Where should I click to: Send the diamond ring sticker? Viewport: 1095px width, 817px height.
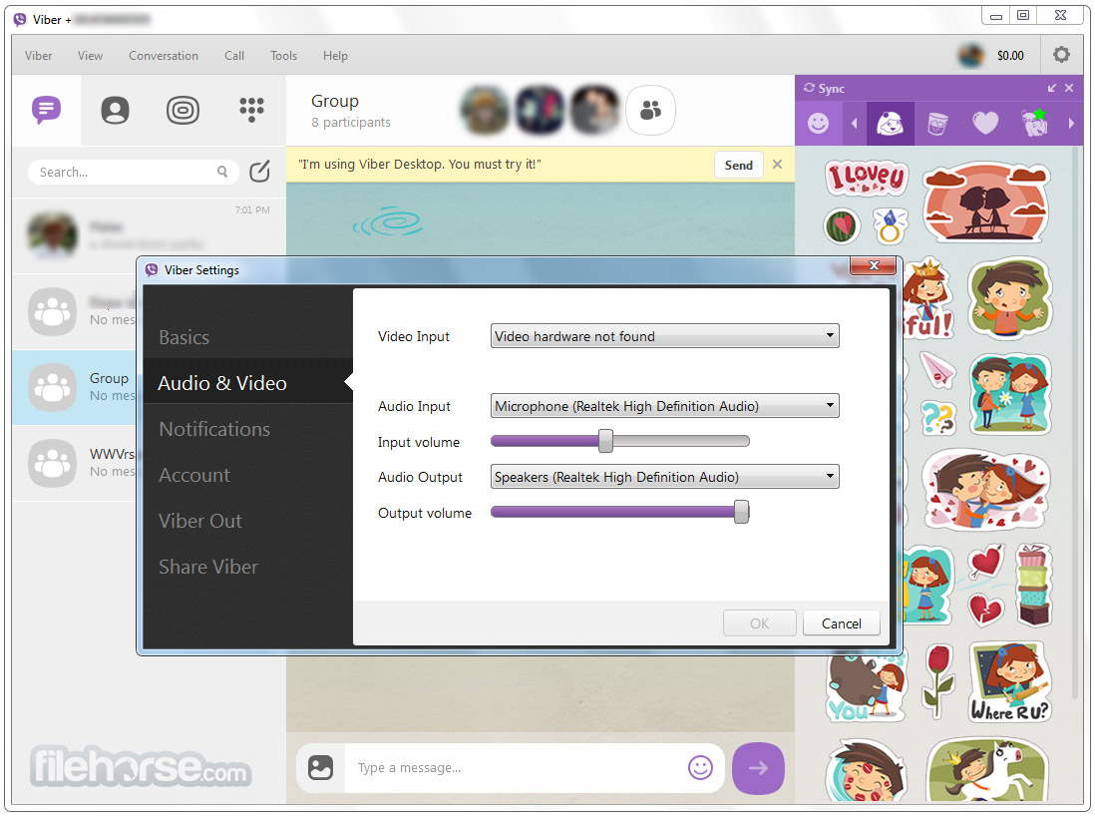click(890, 226)
